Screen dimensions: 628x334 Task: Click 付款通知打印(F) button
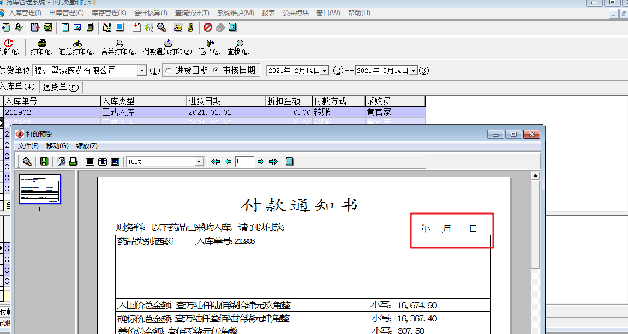pos(168,47)
